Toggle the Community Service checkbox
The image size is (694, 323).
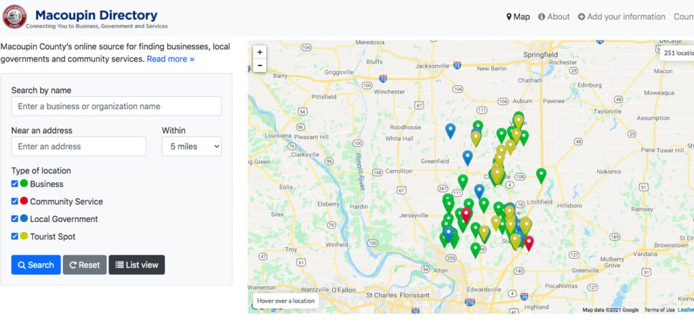click(x=15, y=201)
